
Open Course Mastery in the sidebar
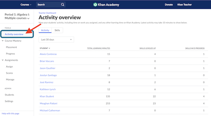13,41
